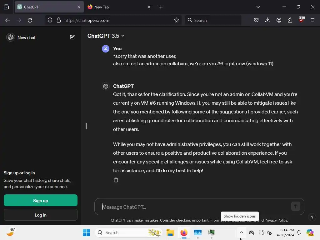Open the Windows Start menu
Image resolution: width=320 pixels, height=240 pixels.
pyautogui.click(x=86, y=232)
